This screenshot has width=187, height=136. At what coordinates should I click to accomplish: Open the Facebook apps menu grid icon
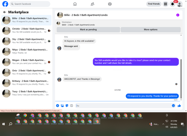165,4
